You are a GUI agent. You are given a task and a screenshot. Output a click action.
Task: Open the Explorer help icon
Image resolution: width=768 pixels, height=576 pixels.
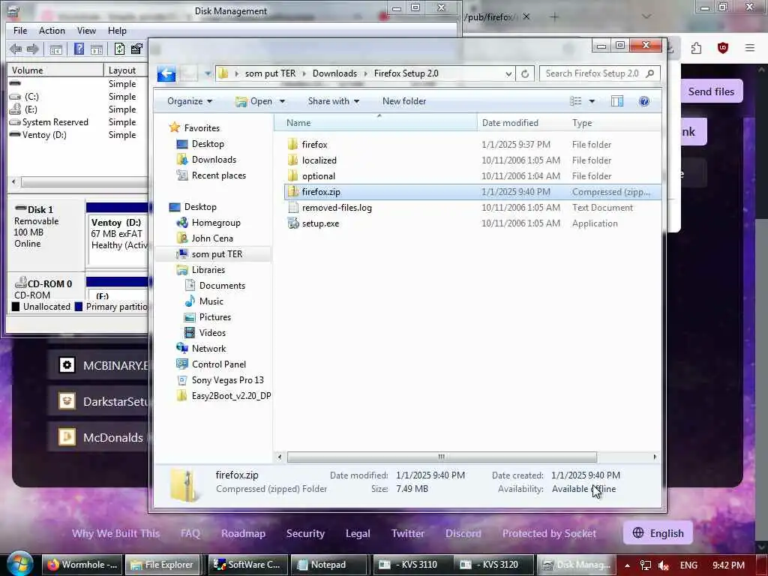[644, 101]
